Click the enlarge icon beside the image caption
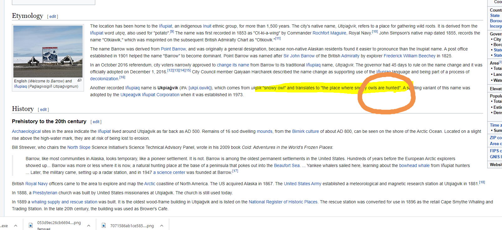Image resolution: width=502 pixels, height=230 pixels. (x=79, y=81)
